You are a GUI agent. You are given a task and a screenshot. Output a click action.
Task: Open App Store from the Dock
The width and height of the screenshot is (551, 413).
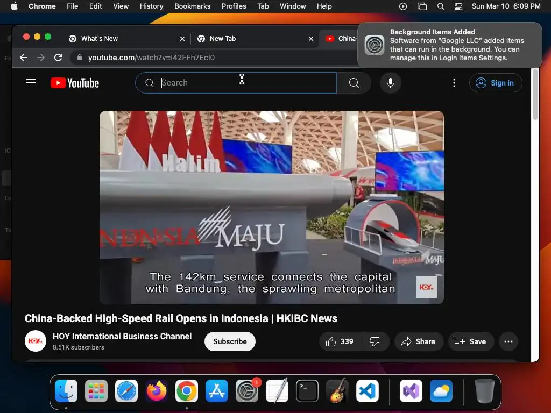point(217,391)
